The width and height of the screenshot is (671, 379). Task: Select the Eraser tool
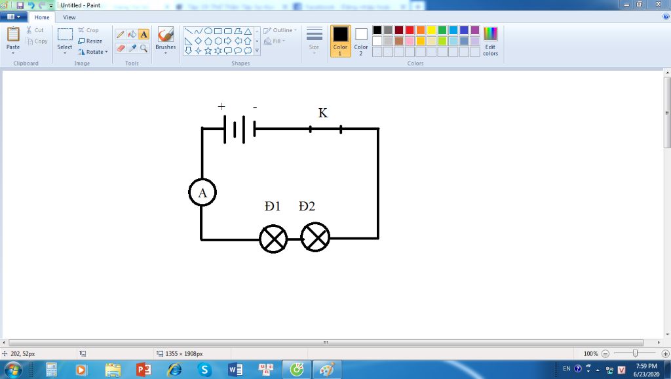[121, 48]
